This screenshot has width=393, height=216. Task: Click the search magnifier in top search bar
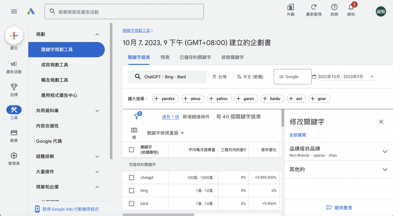pos(52,12)
